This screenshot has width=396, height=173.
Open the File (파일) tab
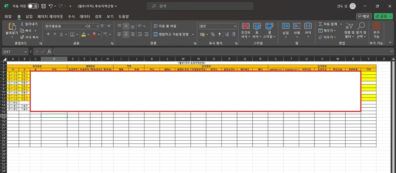8,17
